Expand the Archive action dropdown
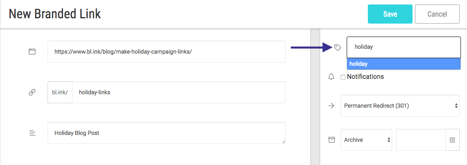 (x=366, y=140)
